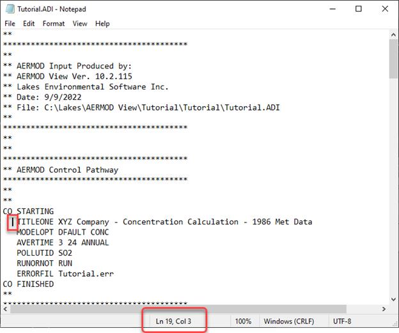
Task: Open the File menu
Action: tap(10, 24)
